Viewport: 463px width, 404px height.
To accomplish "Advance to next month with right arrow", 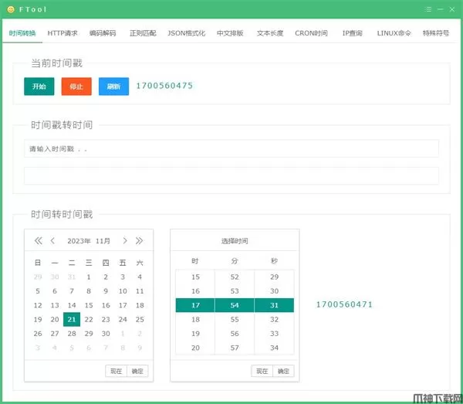I will [125, 241].
